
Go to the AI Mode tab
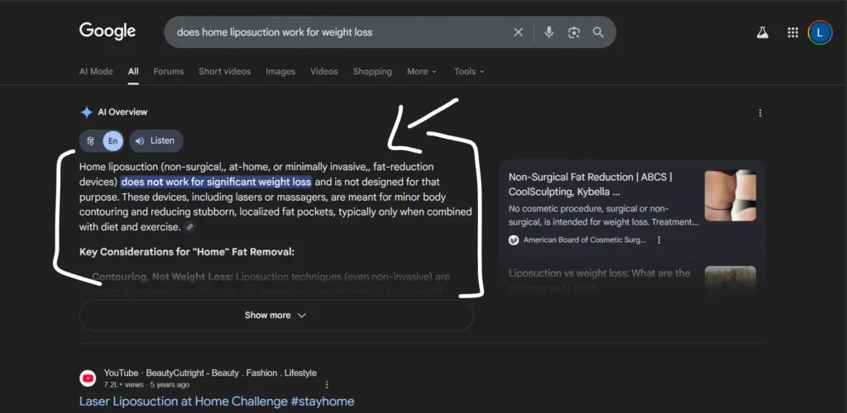[x=96, y=72]
